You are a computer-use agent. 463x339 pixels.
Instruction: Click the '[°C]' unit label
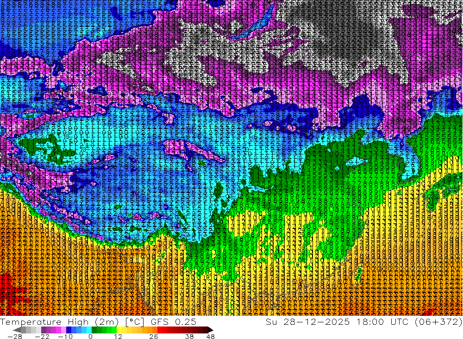(135, 322)
